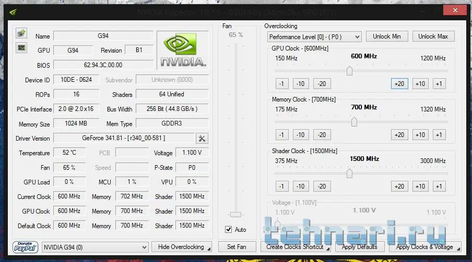Click the Name field showing G94

[103, 36]
